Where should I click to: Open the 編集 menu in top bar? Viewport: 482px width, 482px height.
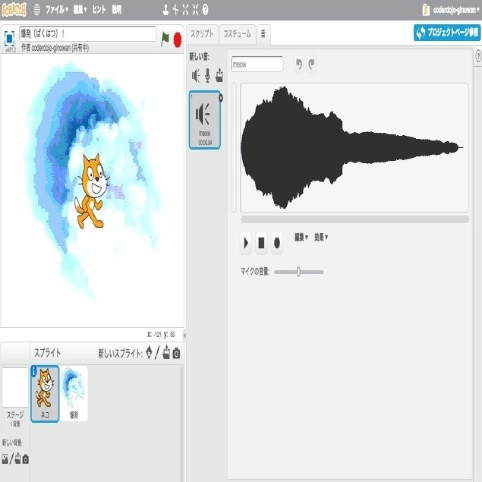[x=80, y=10]
